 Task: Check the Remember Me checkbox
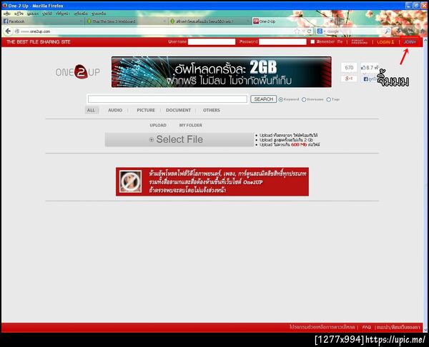[312, 42]
